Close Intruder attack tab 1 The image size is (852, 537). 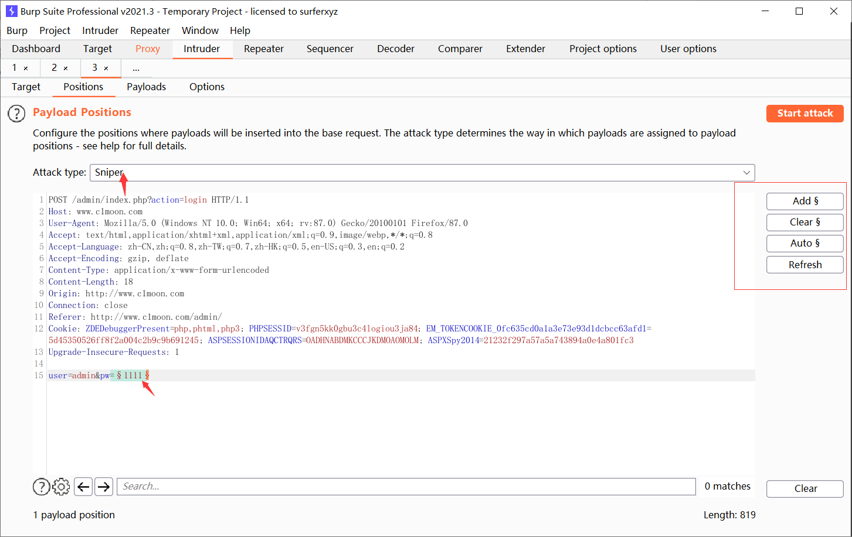(26, 69)
